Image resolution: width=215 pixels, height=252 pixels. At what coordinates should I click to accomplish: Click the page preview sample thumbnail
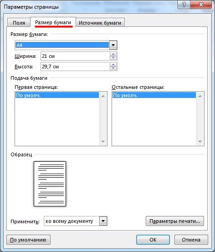(x=50, y=184)
